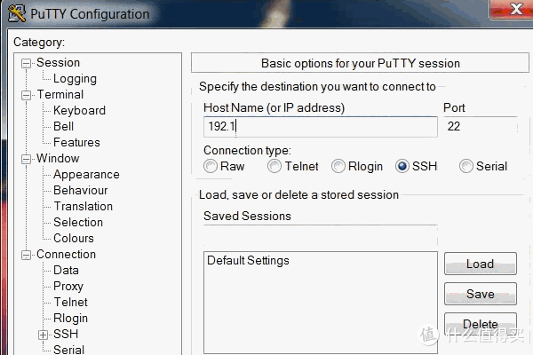The image size is (533, 355).
Task: Open the Data category
Action: coord(66,270)
